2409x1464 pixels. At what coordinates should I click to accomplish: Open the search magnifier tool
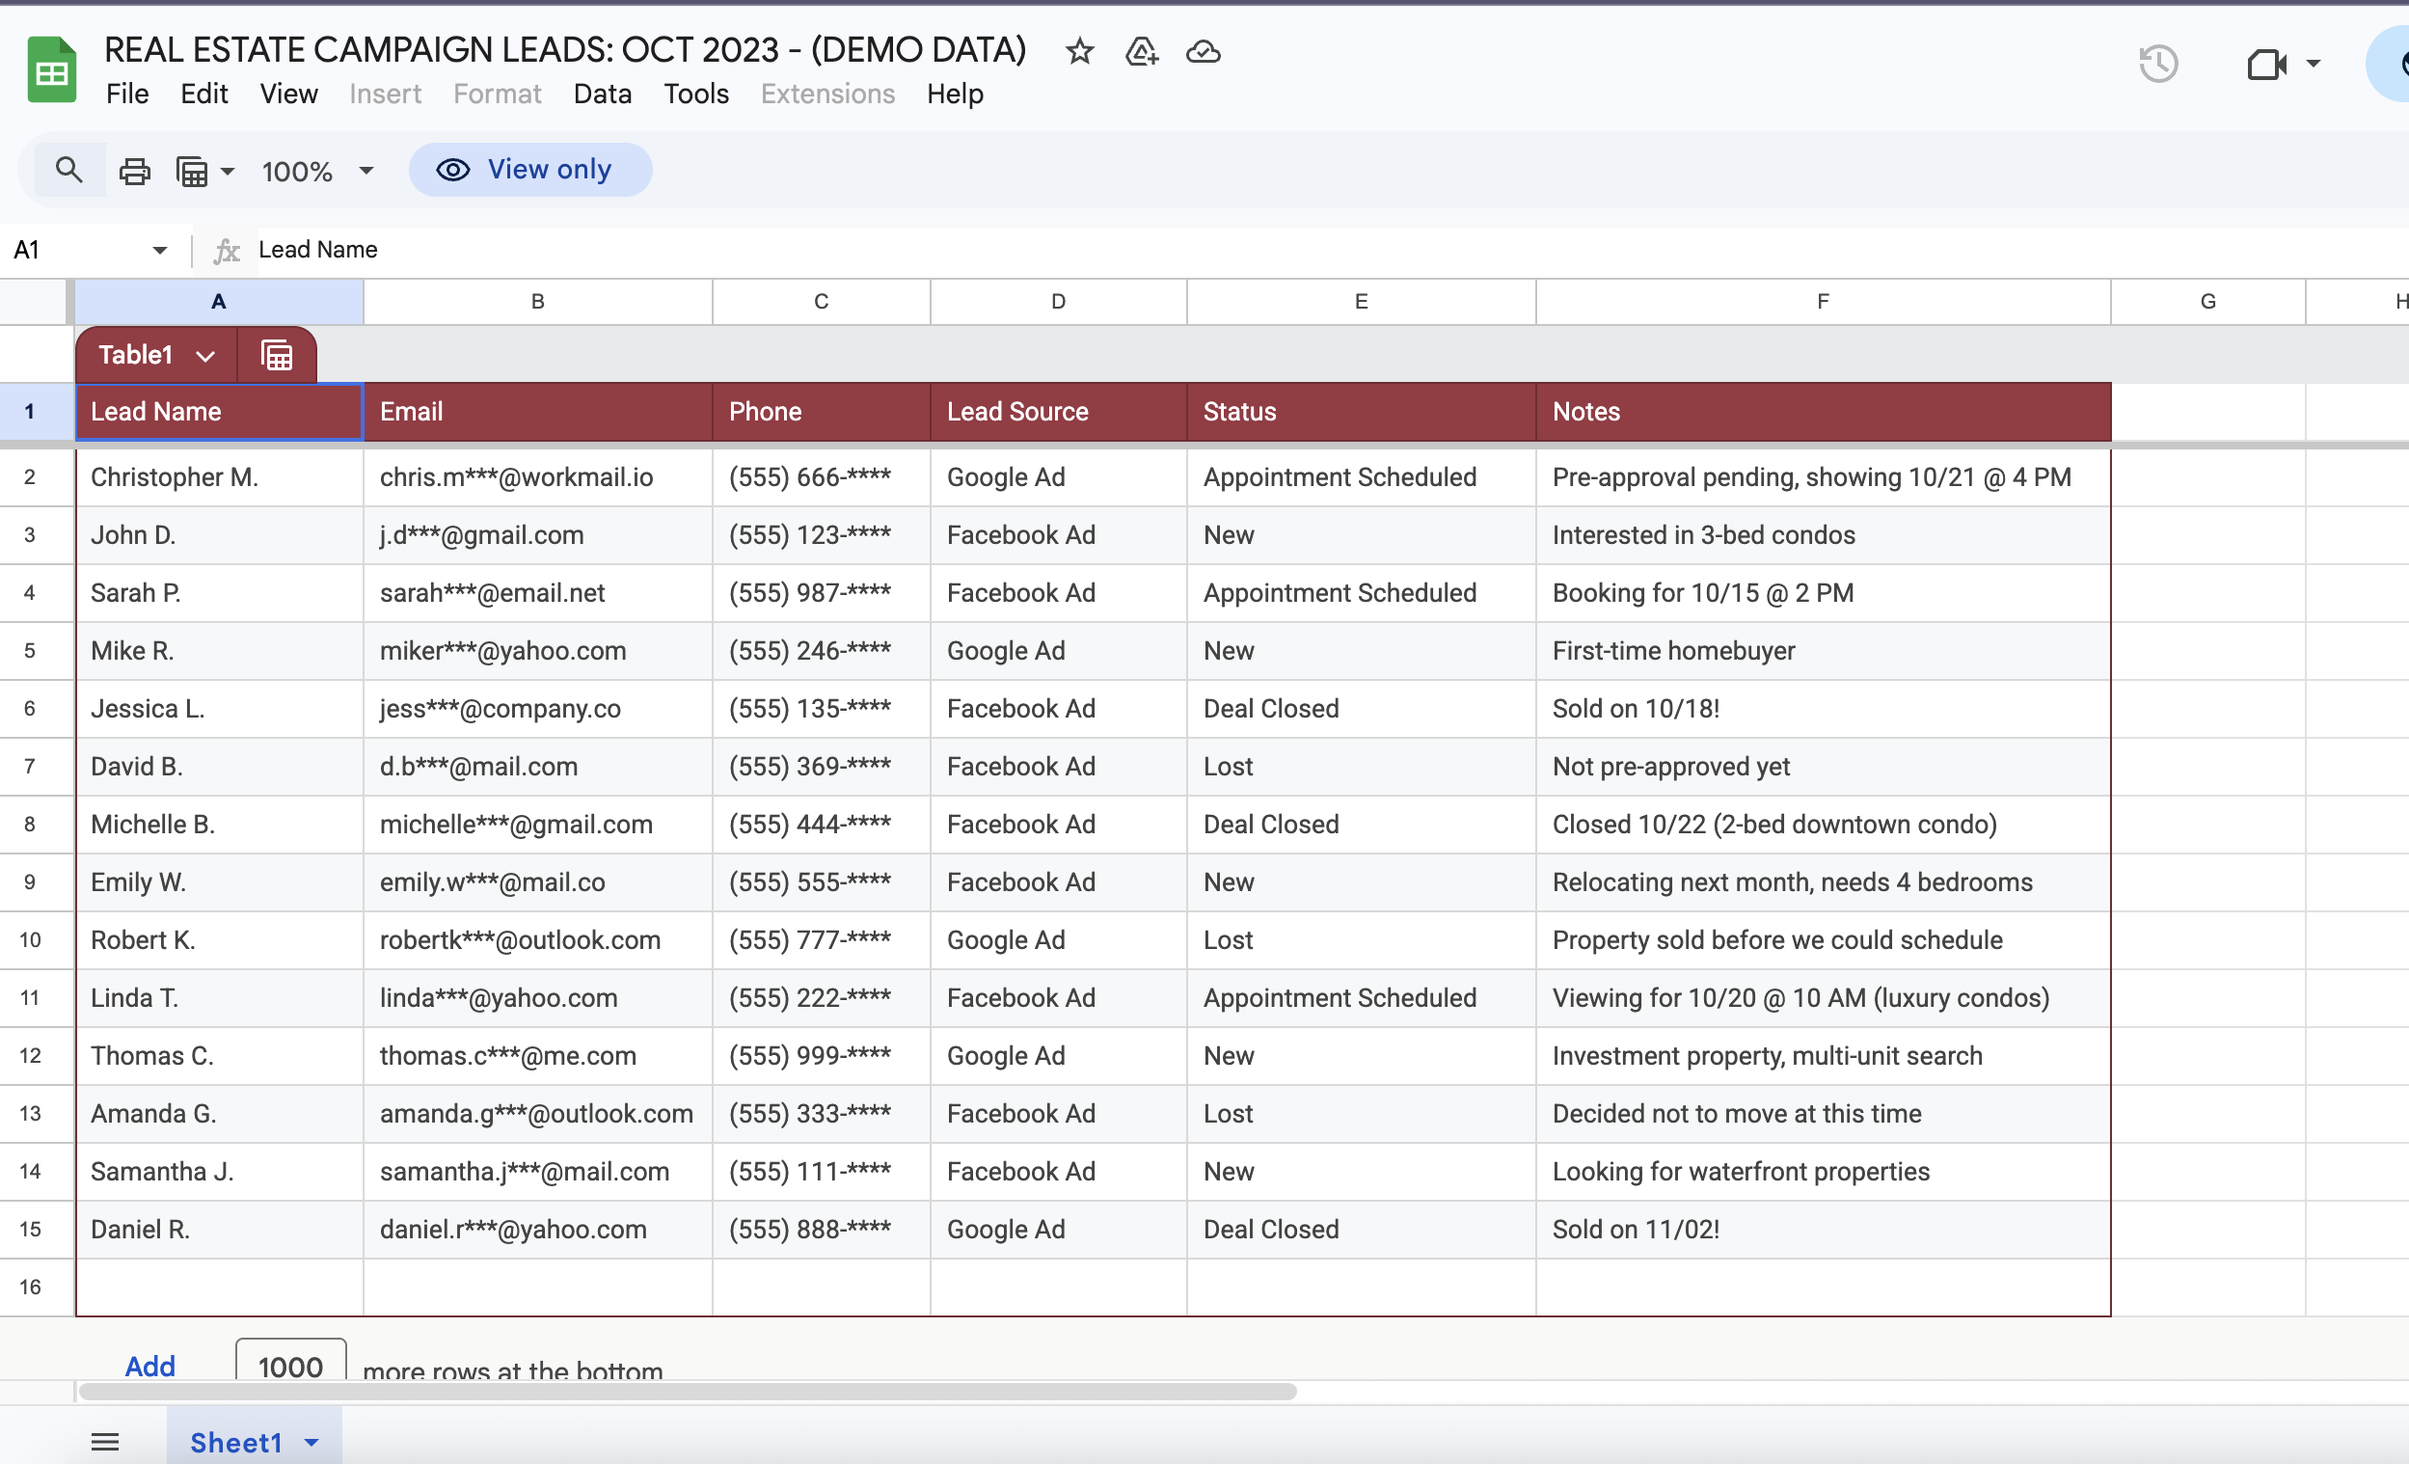68,170
